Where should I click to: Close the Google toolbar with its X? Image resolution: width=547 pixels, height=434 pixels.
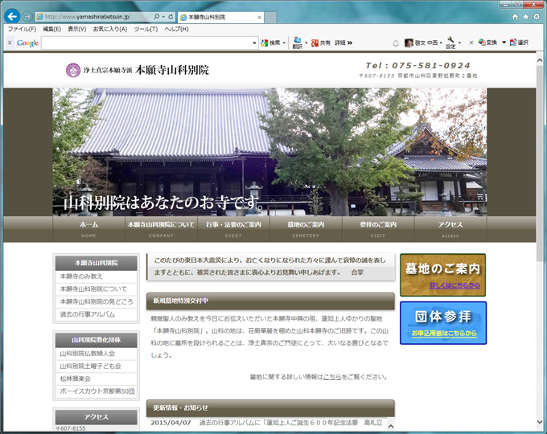[10, 43]
